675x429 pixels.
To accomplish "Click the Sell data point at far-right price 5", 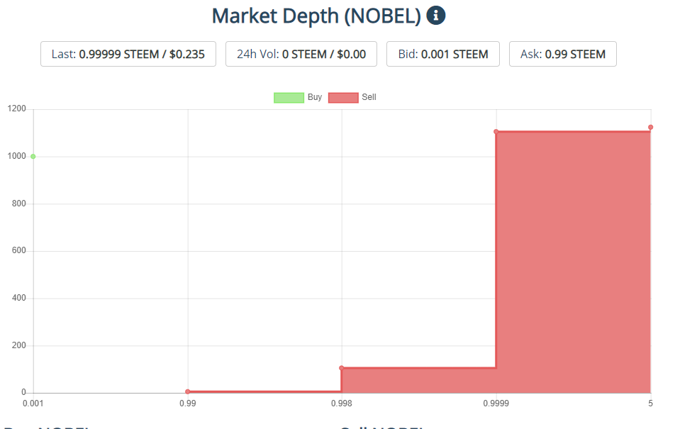I will coord(650,128).
